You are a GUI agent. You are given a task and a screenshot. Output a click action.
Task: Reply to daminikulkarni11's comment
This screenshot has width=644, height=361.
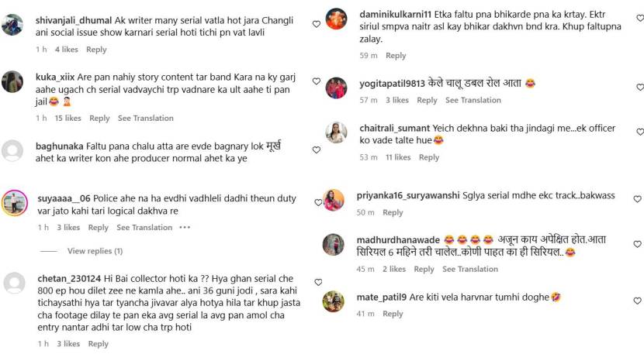tap(396, 55)
